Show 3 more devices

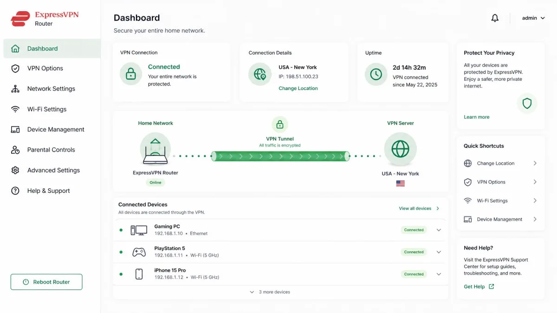pos(270,292)
